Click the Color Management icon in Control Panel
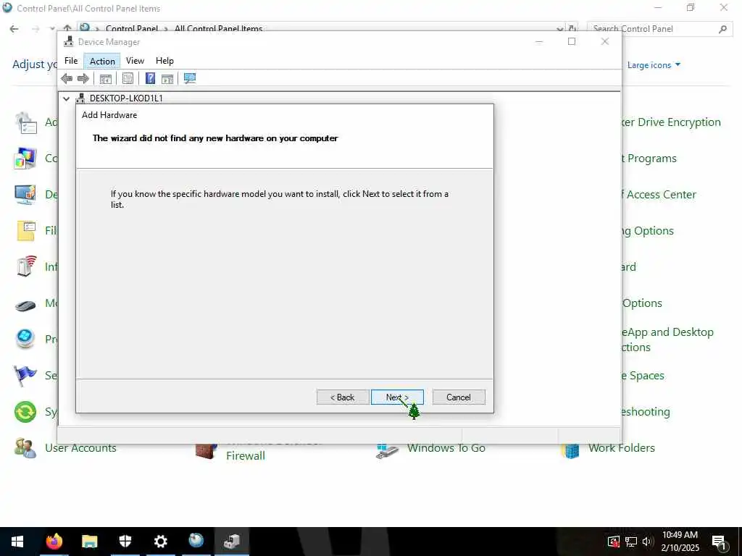This screenshot has width=742, height=556. pyautogui.click(x=25, y=159)
